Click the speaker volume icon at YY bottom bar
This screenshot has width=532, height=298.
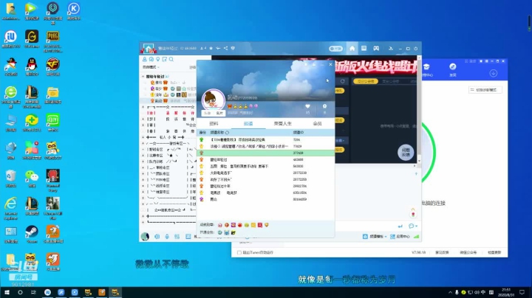pos(157,236)
